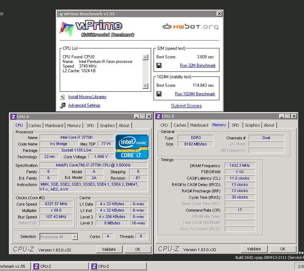304x271 pixels.
Task: Click the memory Size value 8192 MBytes
Action: point(196,144)
